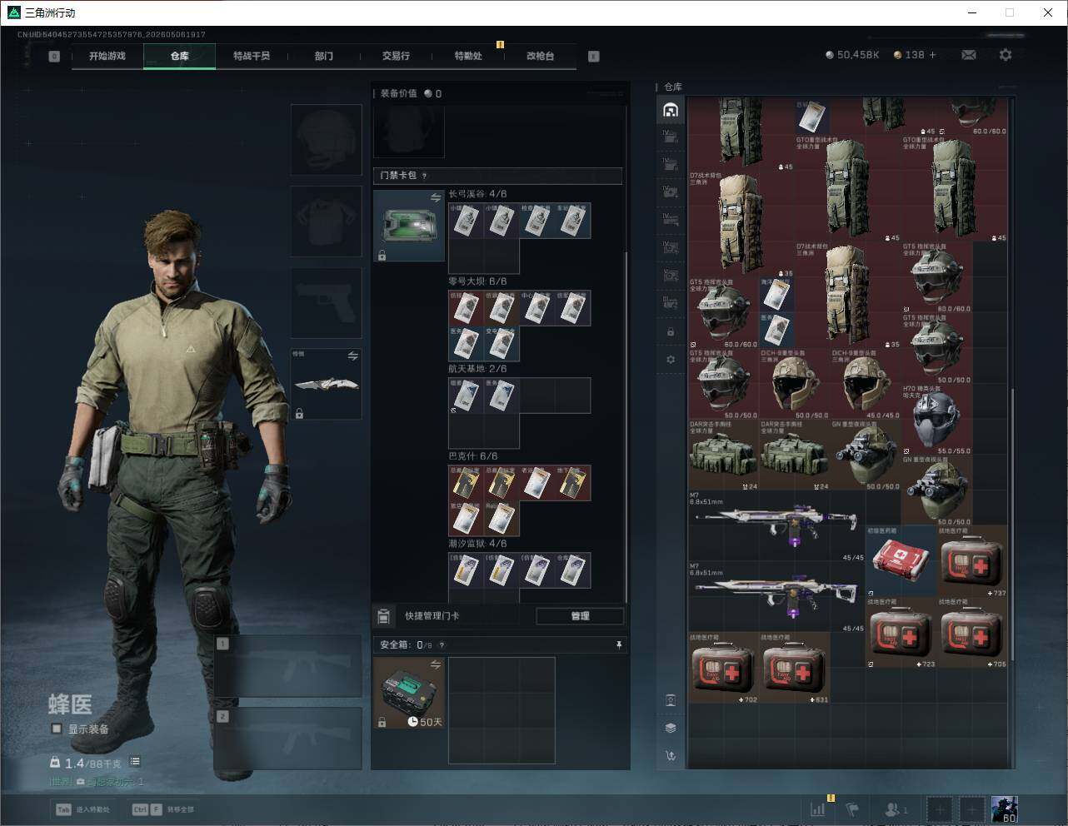Click the nav key icon right of 改枪台

pyautogui.click(x=594, y=57)
